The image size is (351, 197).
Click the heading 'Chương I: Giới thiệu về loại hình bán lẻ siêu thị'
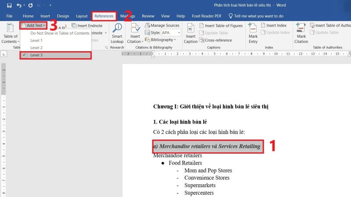(x=211, y=106)
